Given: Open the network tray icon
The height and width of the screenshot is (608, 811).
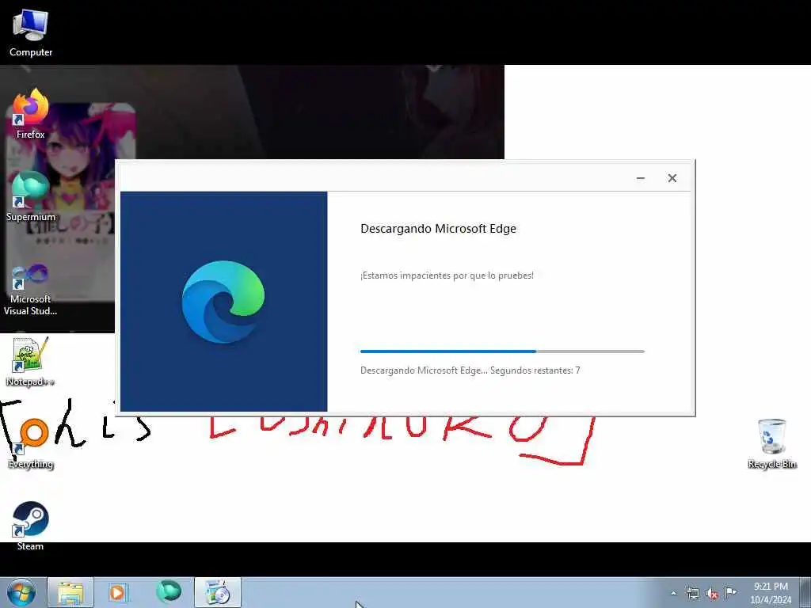Looking at the screenshot, I should click(692, 593).
